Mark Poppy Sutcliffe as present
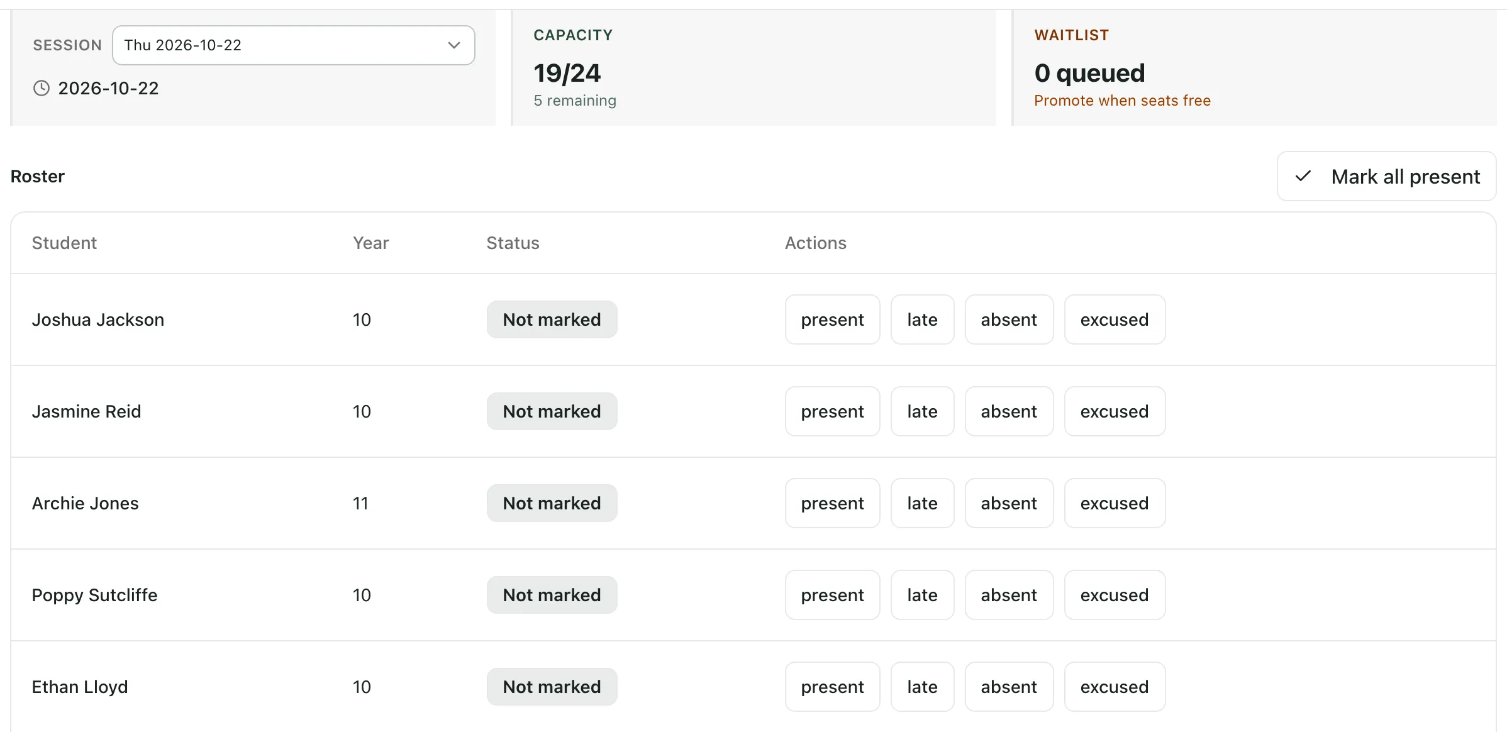1507x732 pixels. pos(832,595)
